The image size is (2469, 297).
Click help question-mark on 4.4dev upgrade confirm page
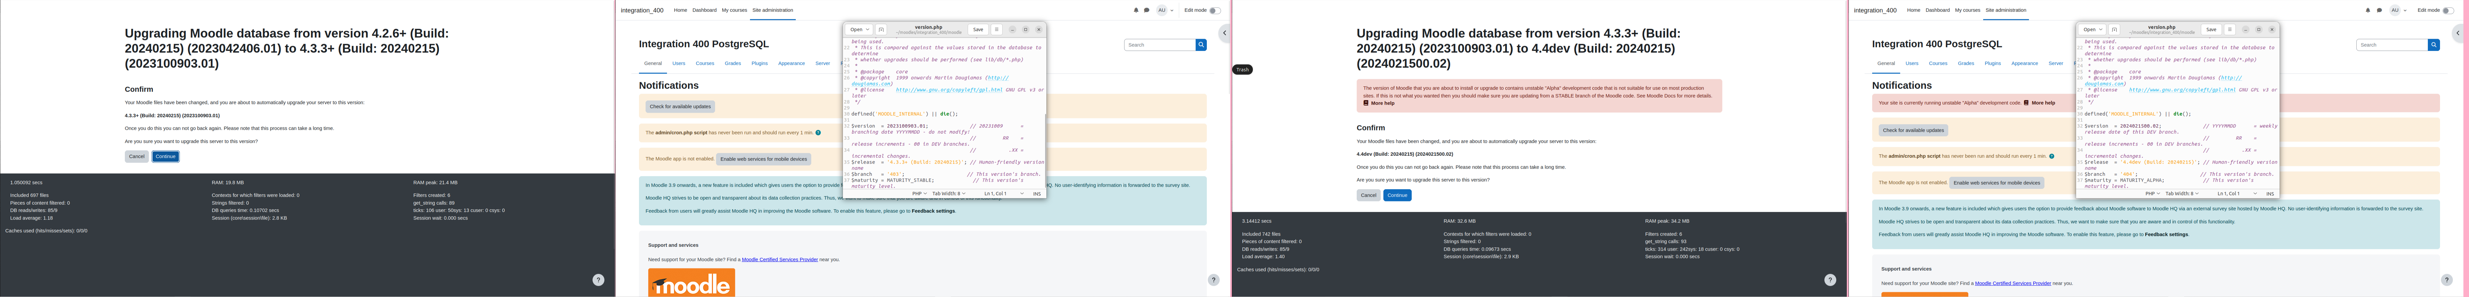(1830, 280)
